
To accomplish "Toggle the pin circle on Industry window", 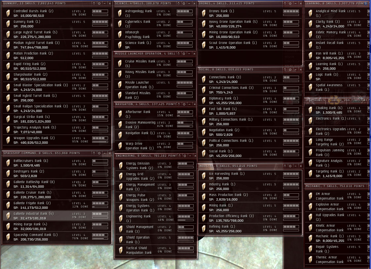I will click(290, 166).
